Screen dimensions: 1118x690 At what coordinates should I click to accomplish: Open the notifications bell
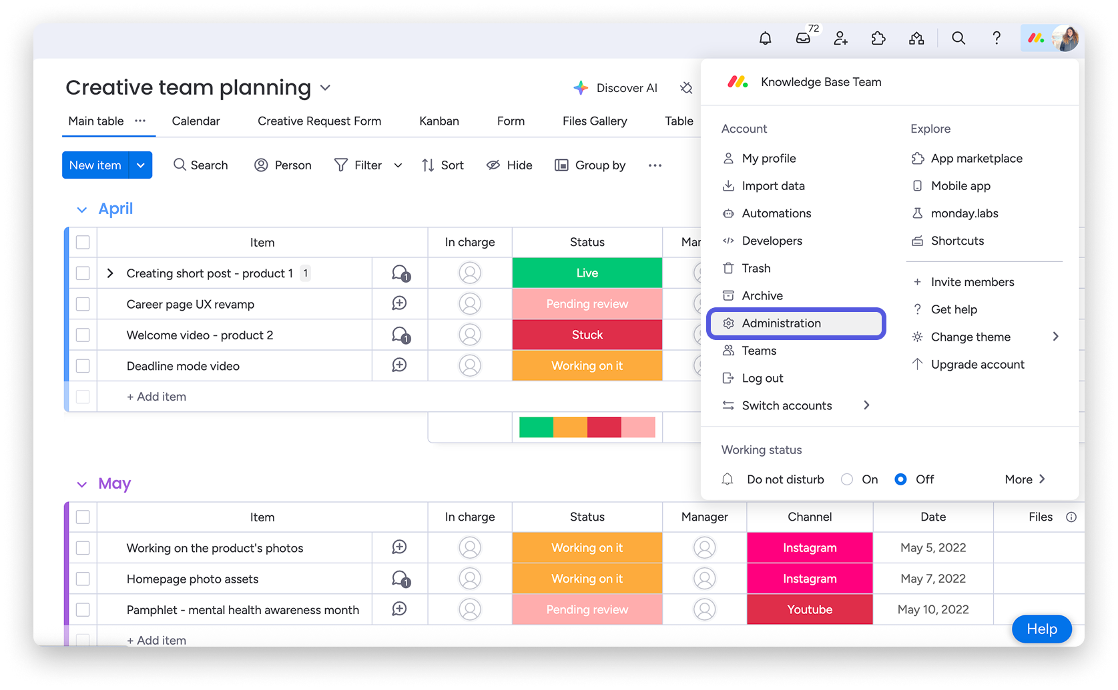[766, 39]
